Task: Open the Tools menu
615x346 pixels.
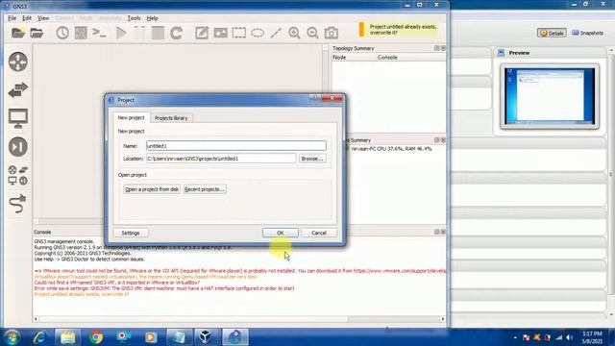Action: pyautogui.click(x=134, y=18)
